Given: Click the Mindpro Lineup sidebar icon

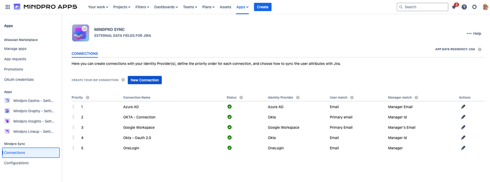Looking at the screenshot, I should pyautogui.click(x=7, y=131).
